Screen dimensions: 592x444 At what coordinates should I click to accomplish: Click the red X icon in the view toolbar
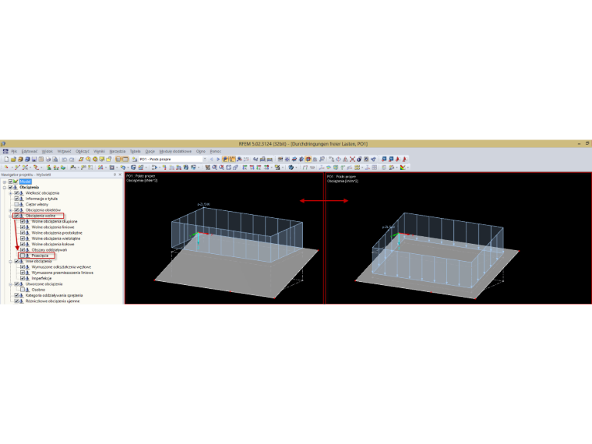tap(352, 160)
